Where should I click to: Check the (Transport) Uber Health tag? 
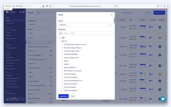click(62, 51)
